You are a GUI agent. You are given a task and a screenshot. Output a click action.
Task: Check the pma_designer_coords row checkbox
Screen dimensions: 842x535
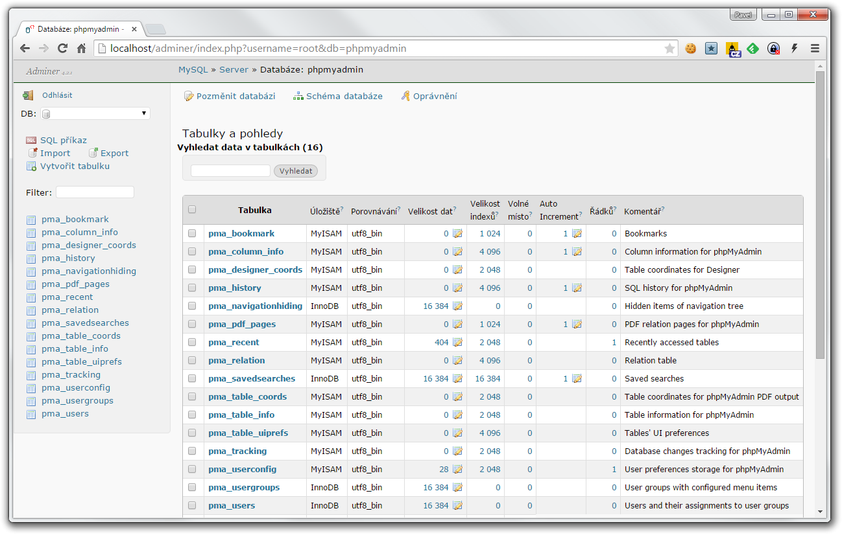pos(192,269)
